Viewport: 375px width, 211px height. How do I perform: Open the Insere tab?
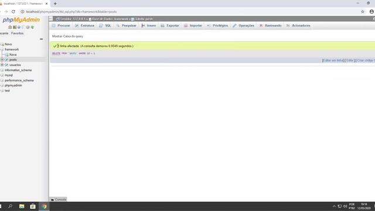(x=149, y=26)
